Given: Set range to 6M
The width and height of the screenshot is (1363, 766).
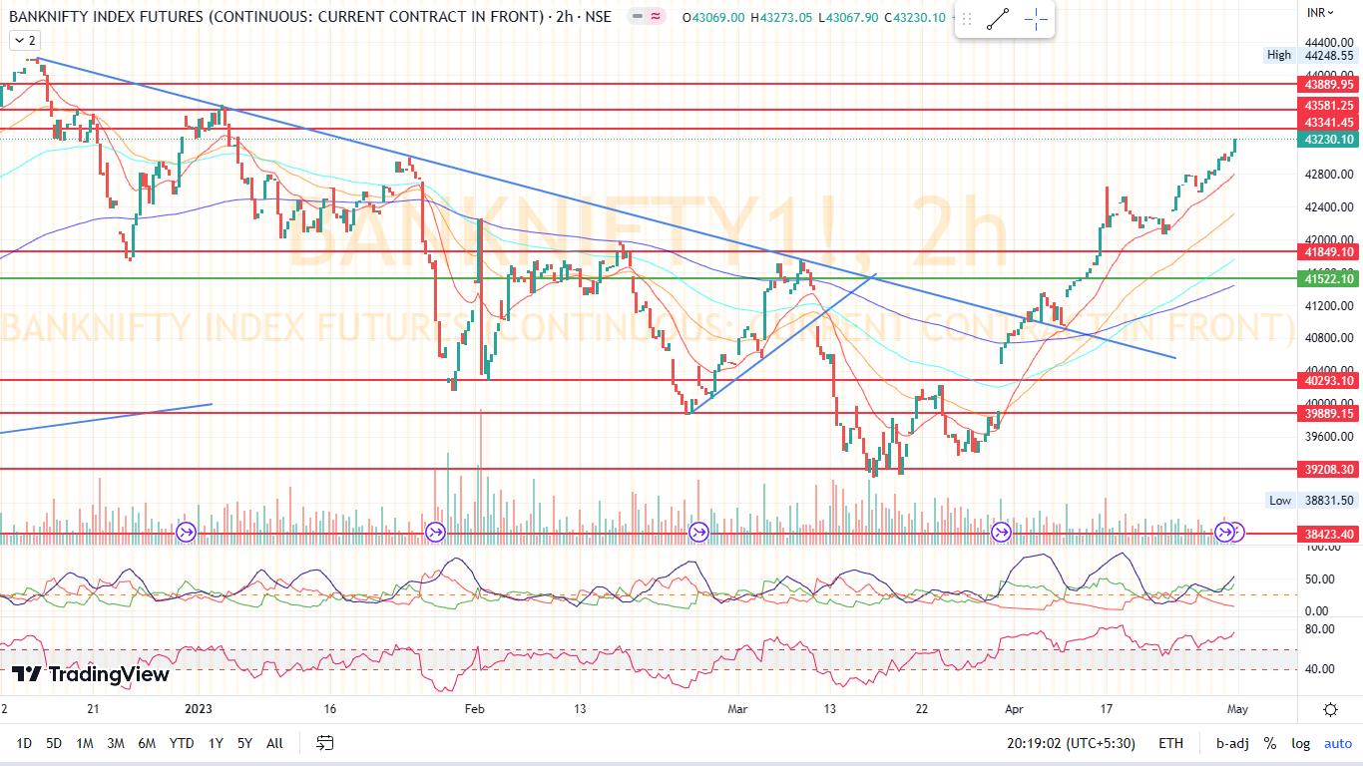Looking at the screenshot, I should tap(147, 743).
